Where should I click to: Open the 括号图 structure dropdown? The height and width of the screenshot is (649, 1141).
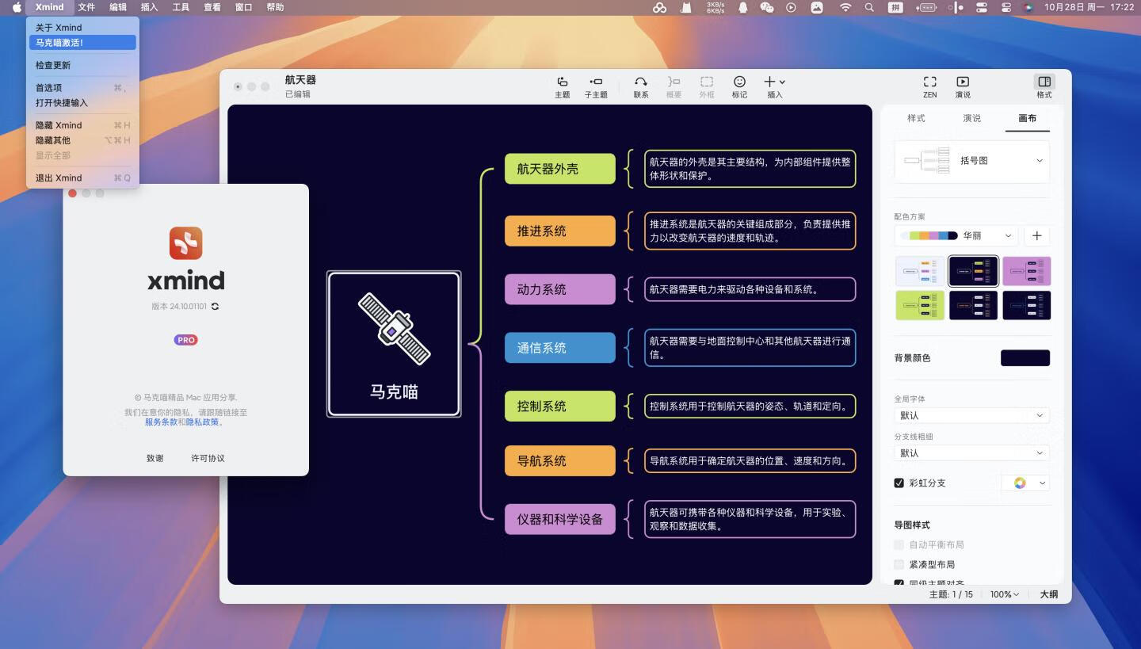coord(972,161)
